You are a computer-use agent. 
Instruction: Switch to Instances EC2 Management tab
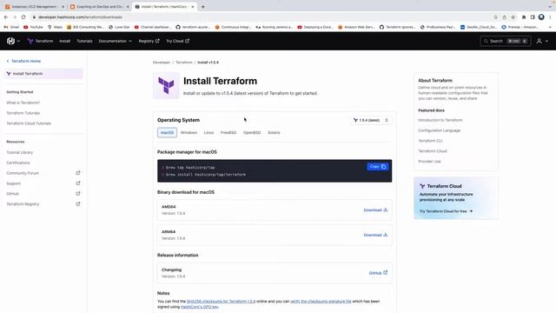(x=35, y=7)
